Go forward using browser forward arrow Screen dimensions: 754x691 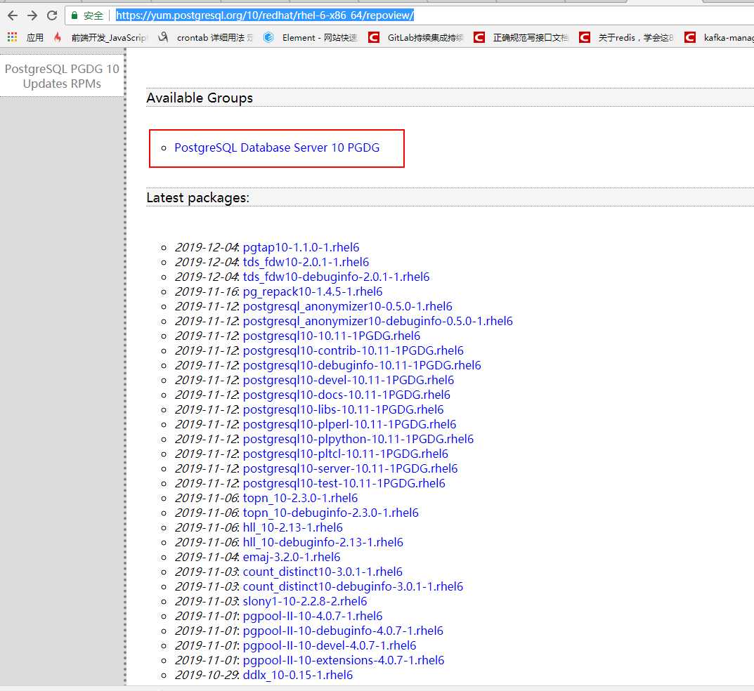pos(32,15)
